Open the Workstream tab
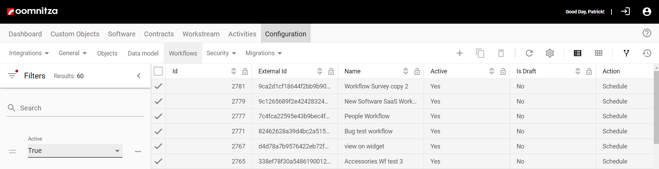 coord(201,34)
